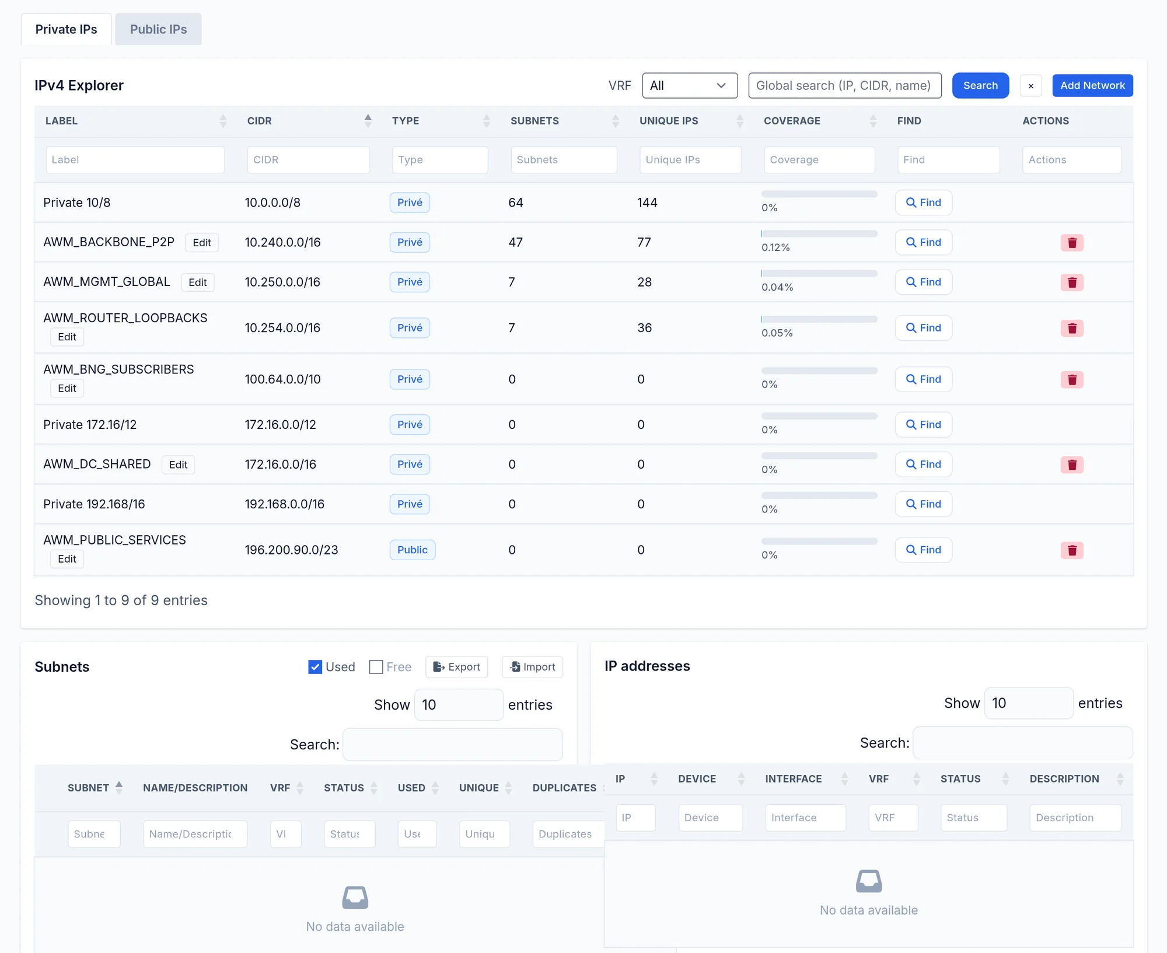Switch to Private IPs tab

pos(66,29)
